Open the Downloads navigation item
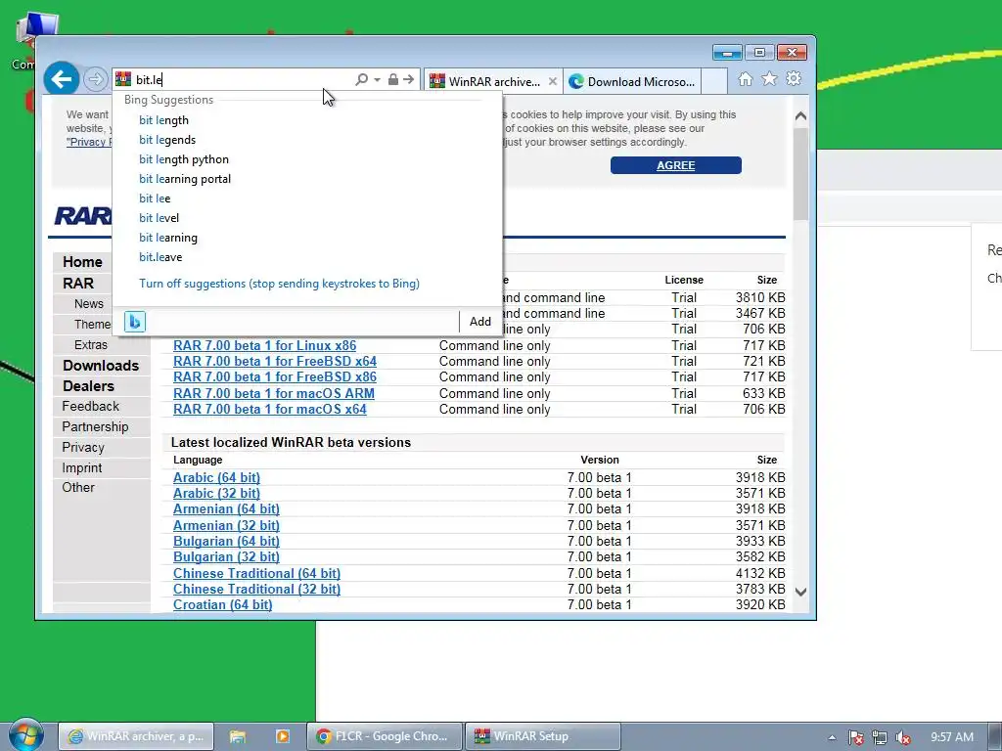 101,366
